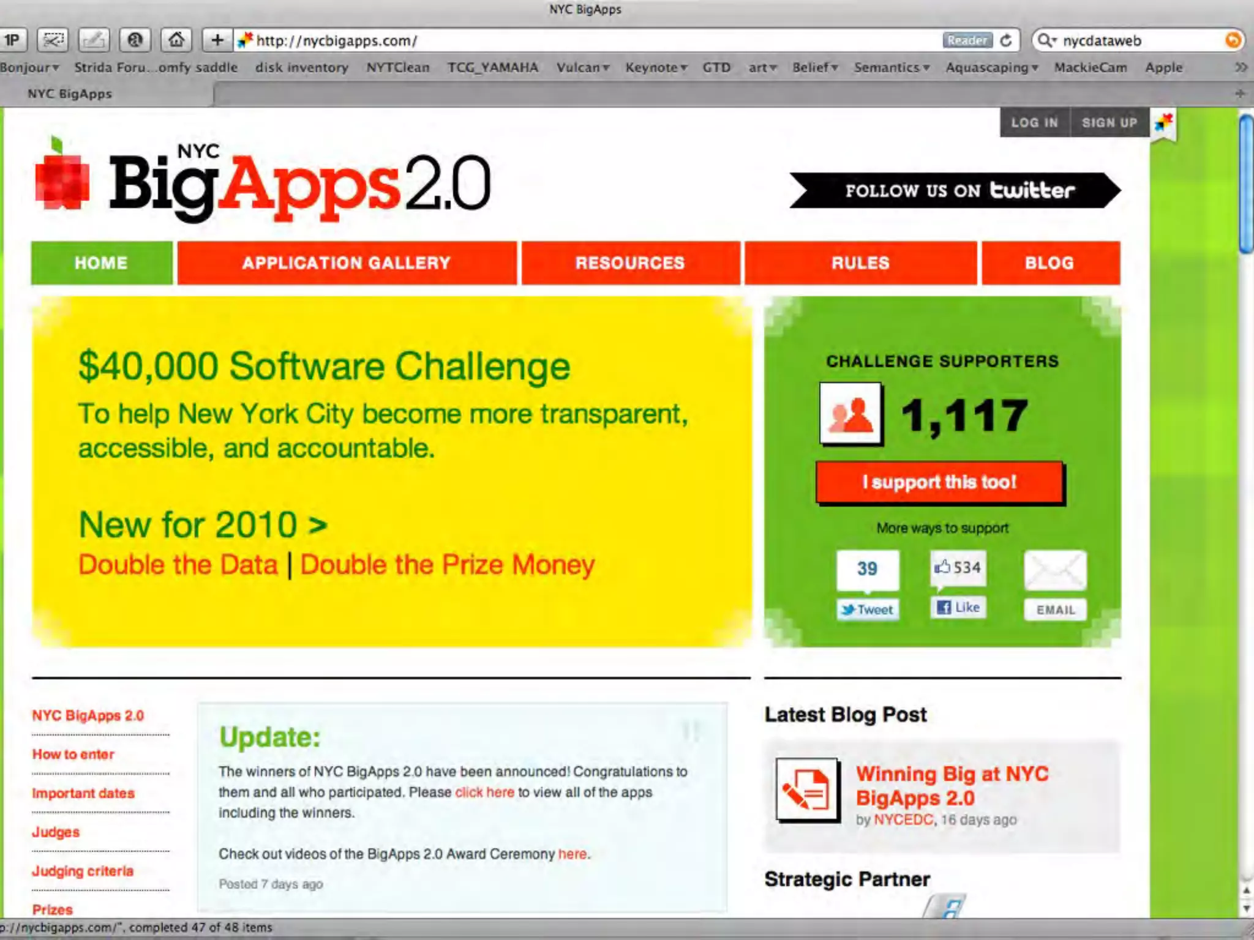1254x940 pixels.
Task: Click the Log In button
Action: coord(1034,122)
